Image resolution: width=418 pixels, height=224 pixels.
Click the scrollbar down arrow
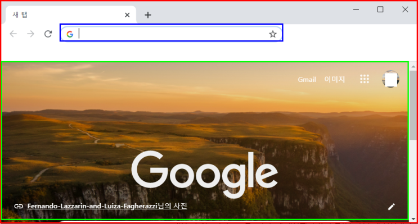[413, 219]
